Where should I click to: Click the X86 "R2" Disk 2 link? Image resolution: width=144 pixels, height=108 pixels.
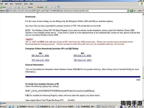40,60
